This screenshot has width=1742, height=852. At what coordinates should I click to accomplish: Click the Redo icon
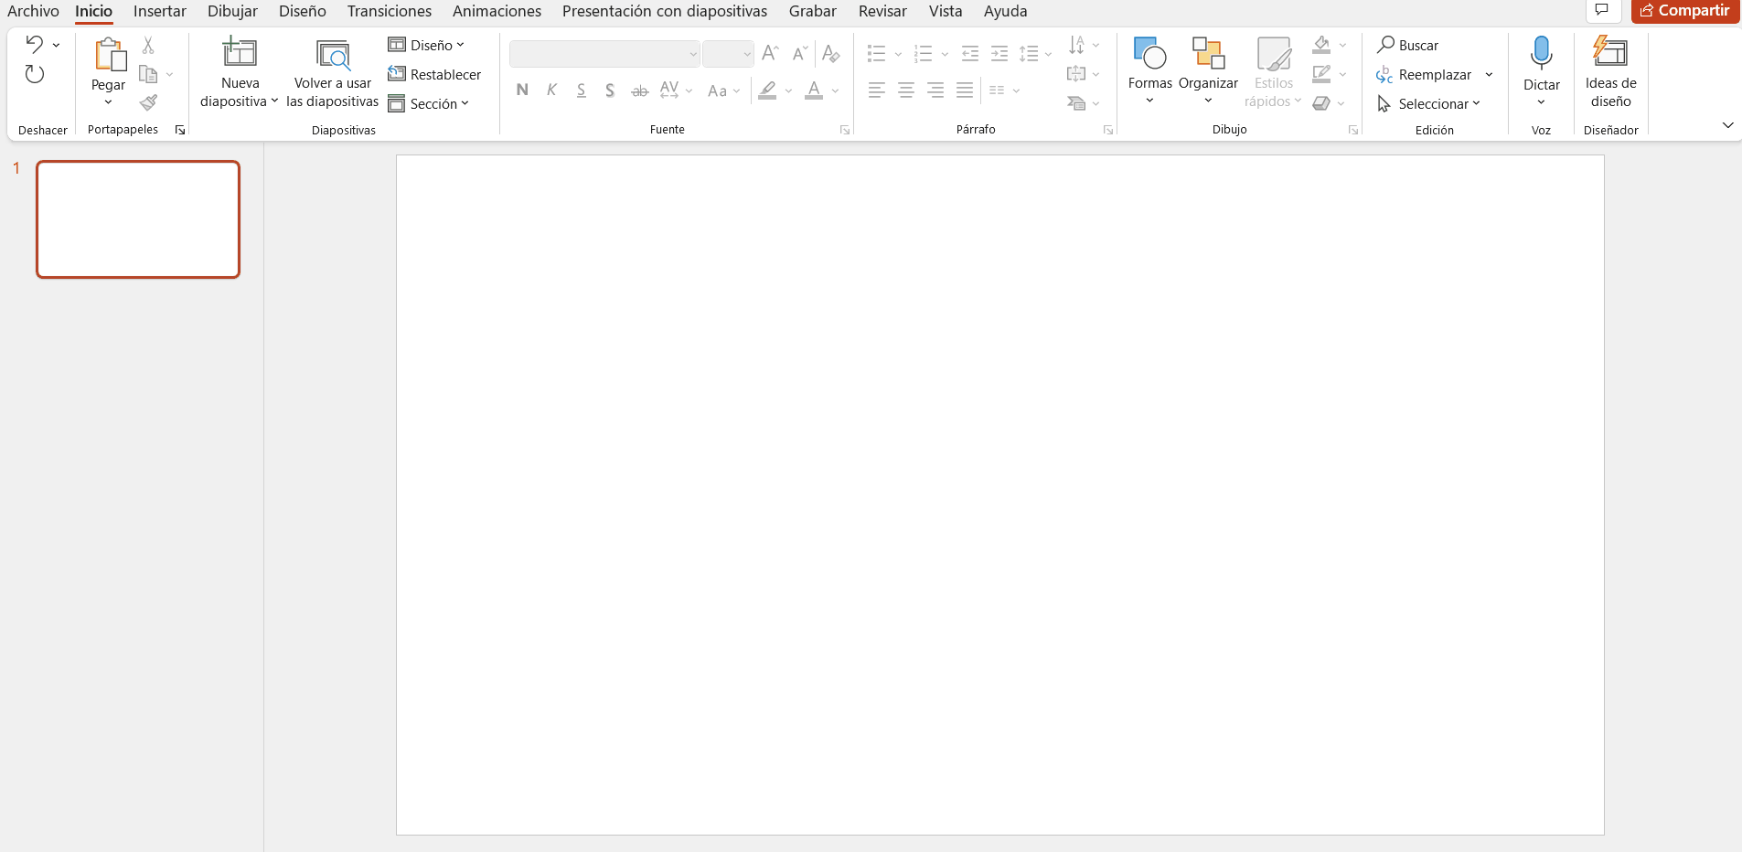[35, 74]
